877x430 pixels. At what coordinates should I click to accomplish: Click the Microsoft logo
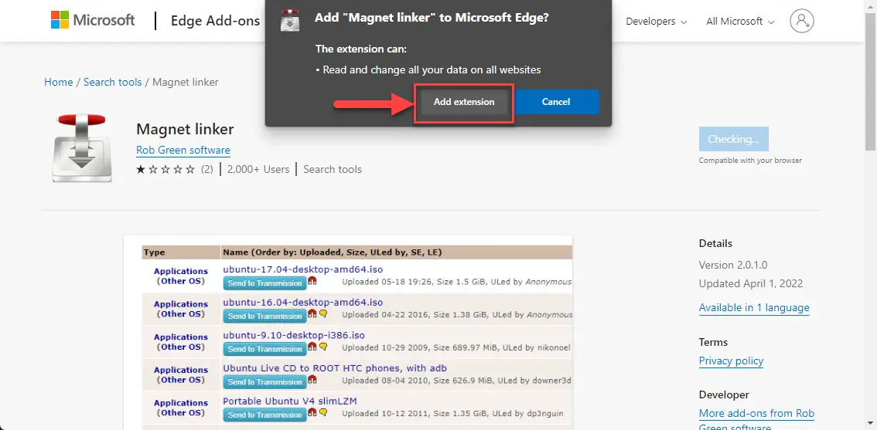[93, 21]
